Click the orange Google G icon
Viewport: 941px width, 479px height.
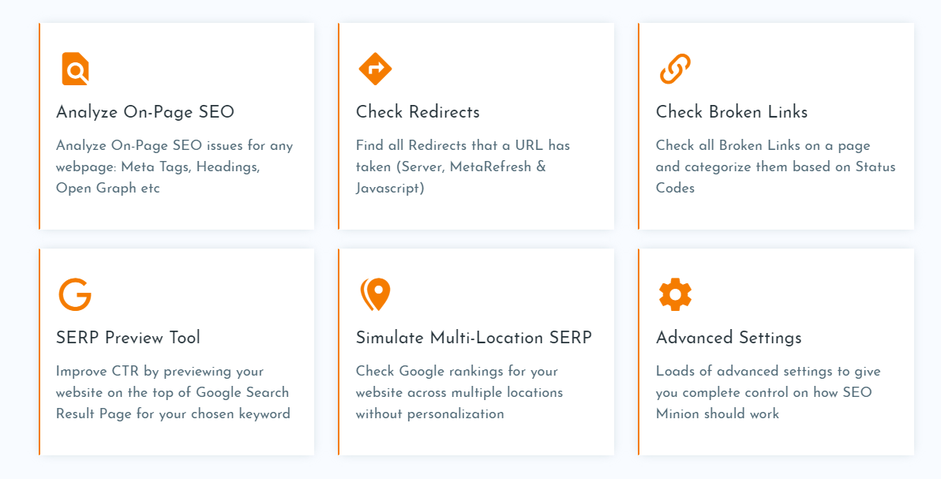tap(75, 294)
